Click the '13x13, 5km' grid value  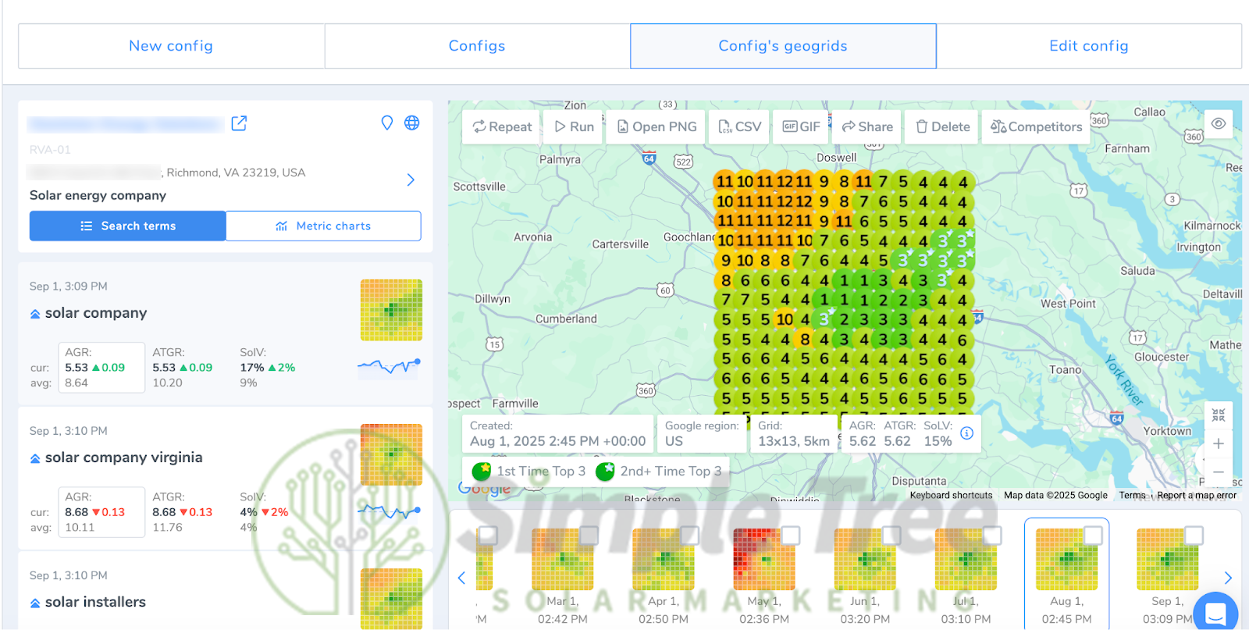pyautogui.click(x=794, y=441)
